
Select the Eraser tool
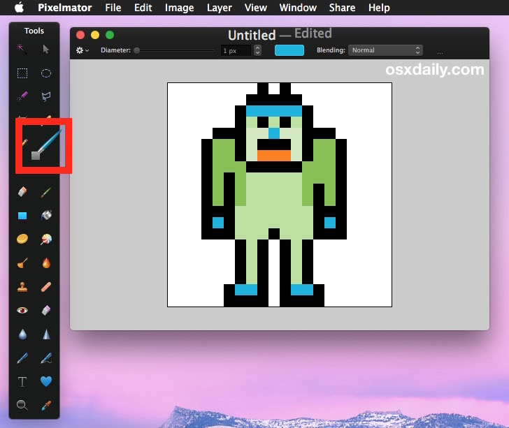22,191
